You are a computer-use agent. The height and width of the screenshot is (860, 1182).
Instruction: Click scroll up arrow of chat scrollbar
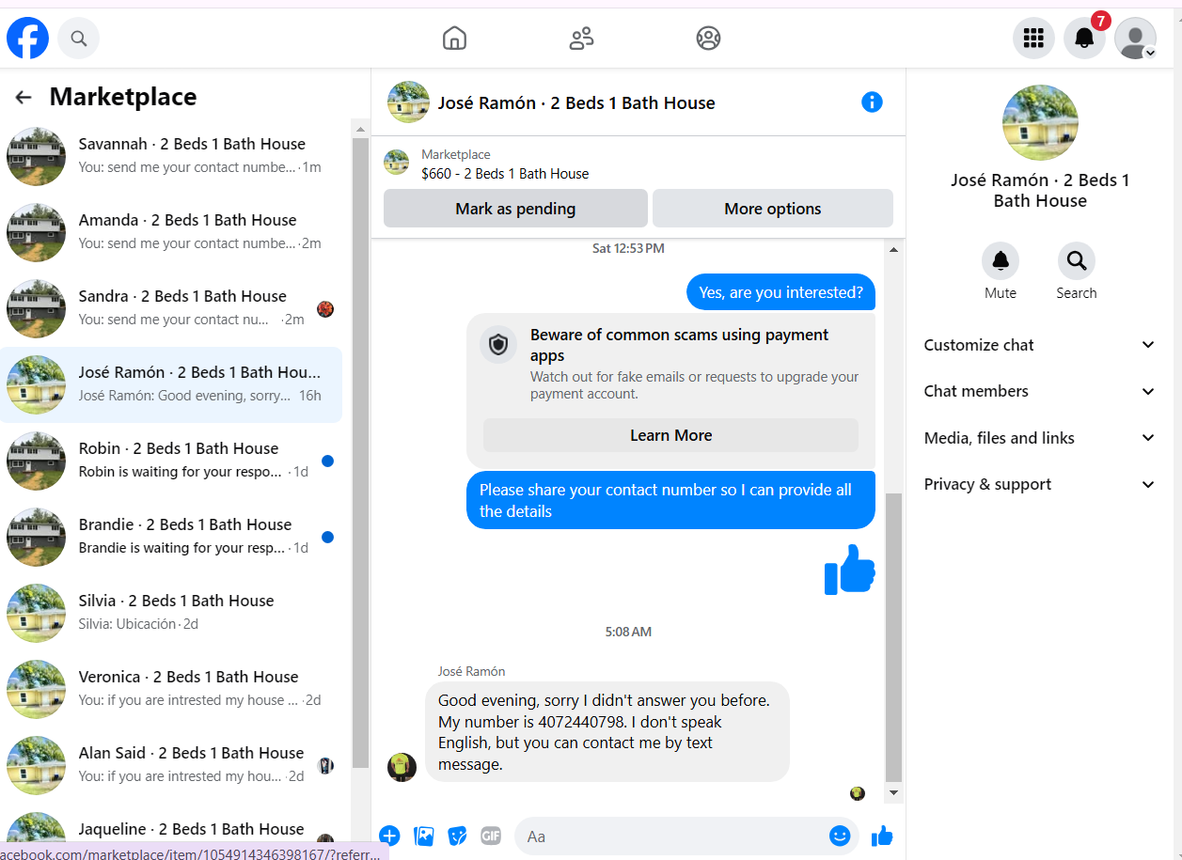[893, 249]
